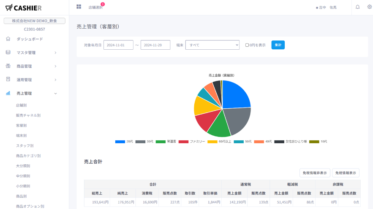Click the マスタ管理 database icon
This screenshot has width=373, height=209.
(8, 52)
